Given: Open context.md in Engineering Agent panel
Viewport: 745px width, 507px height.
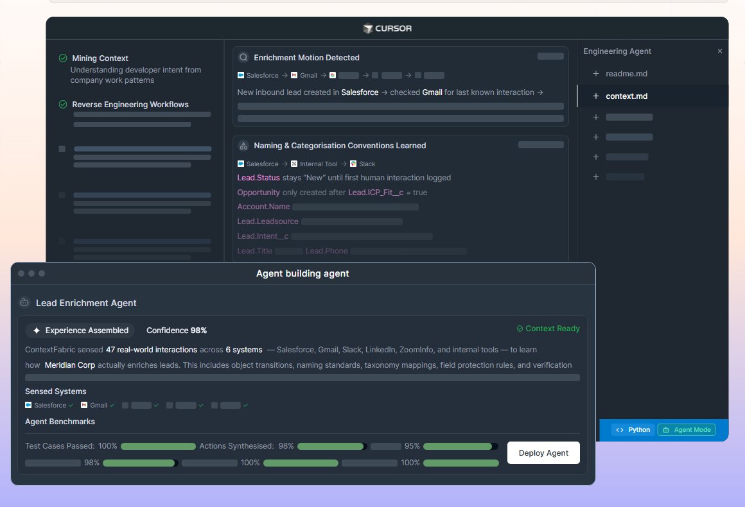Looking at the screenshot, I should [626, 96].
